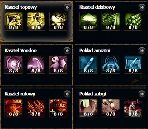Click the pirate captain hat skill icon

(x=14, y=108)
